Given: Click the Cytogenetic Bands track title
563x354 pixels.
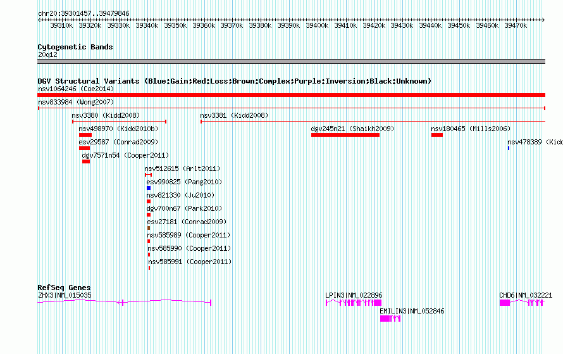Looking at the screenshot, I should click(x=75, y=47).
